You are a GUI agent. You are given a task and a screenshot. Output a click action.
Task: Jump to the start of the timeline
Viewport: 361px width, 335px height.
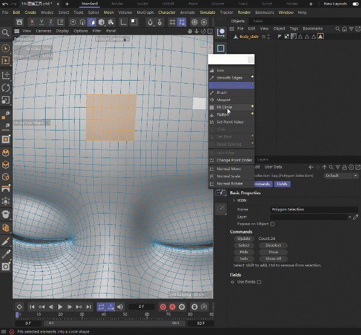(32, 307)
